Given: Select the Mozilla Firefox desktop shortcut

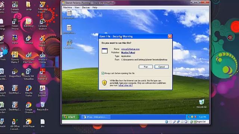Looking at the screenshot, I should pyautogui.click(x=29, y=91).
